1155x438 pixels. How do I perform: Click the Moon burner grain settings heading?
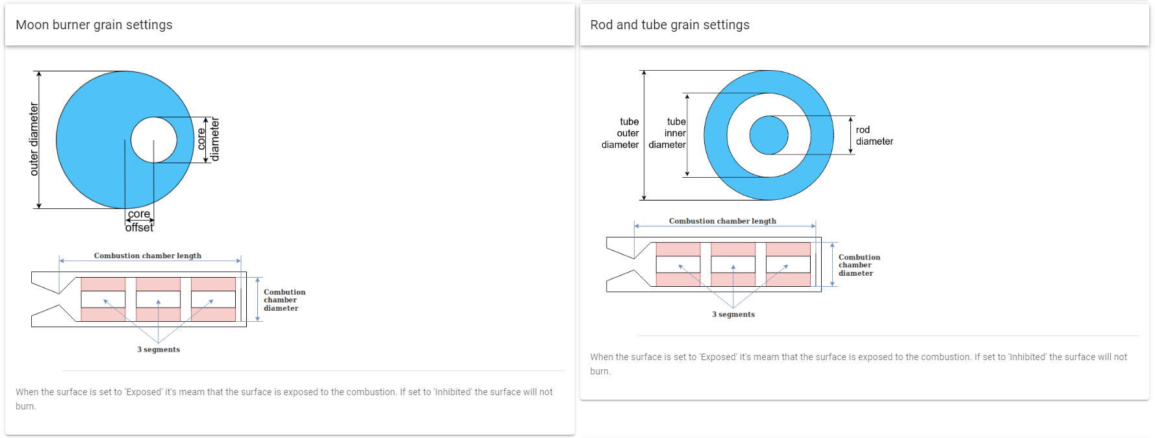[94, 25]
